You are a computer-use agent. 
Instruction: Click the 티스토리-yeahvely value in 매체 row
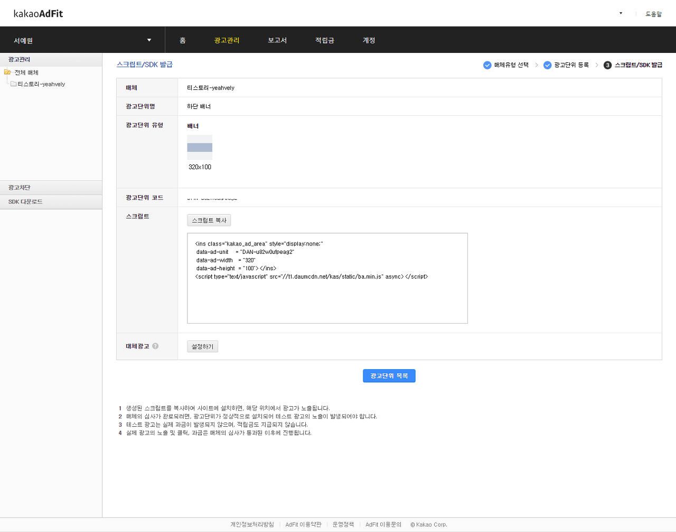pyautogui.click(x=211, y=88)
